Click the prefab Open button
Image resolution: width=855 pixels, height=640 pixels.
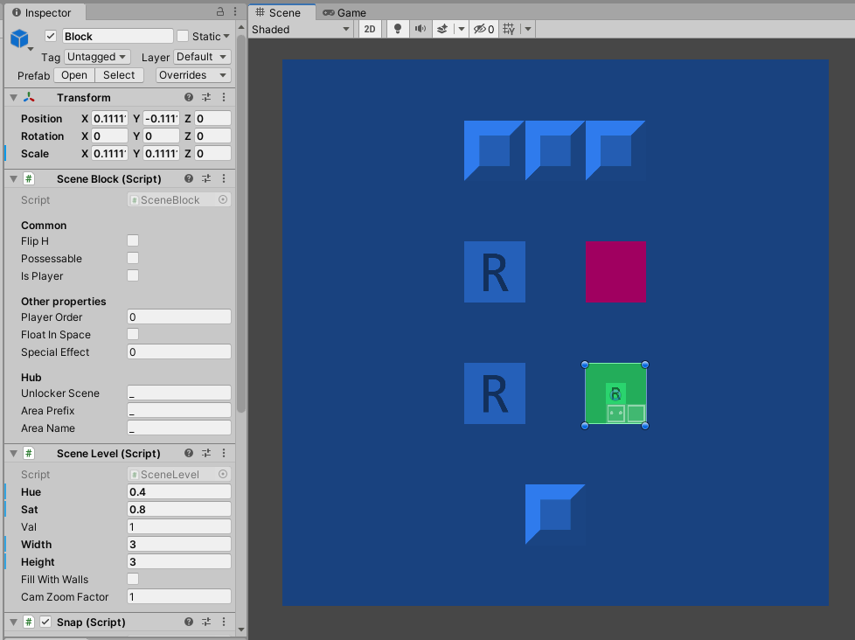pos(74,74)
